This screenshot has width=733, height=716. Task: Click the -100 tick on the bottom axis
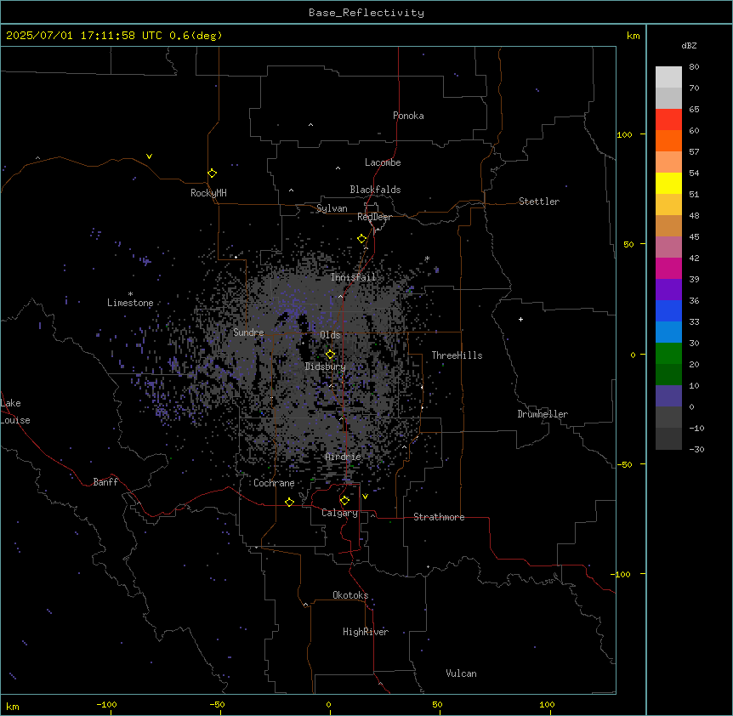point(106,704)
